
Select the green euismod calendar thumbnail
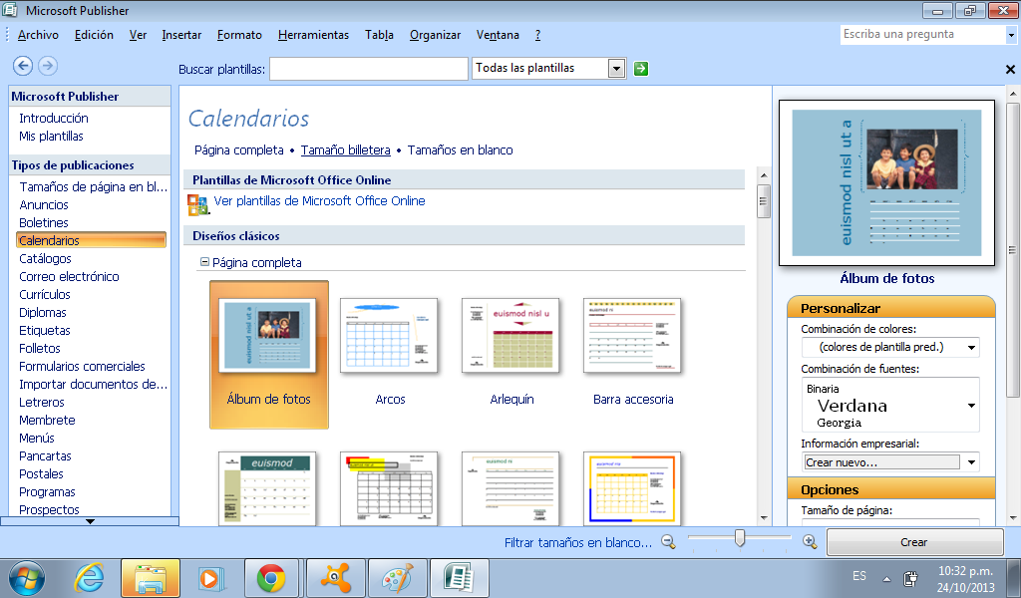coord(267,488)
